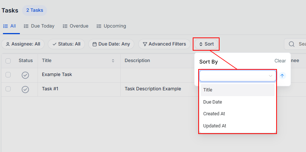Switch to the Due Today tab

click(39, 26)
